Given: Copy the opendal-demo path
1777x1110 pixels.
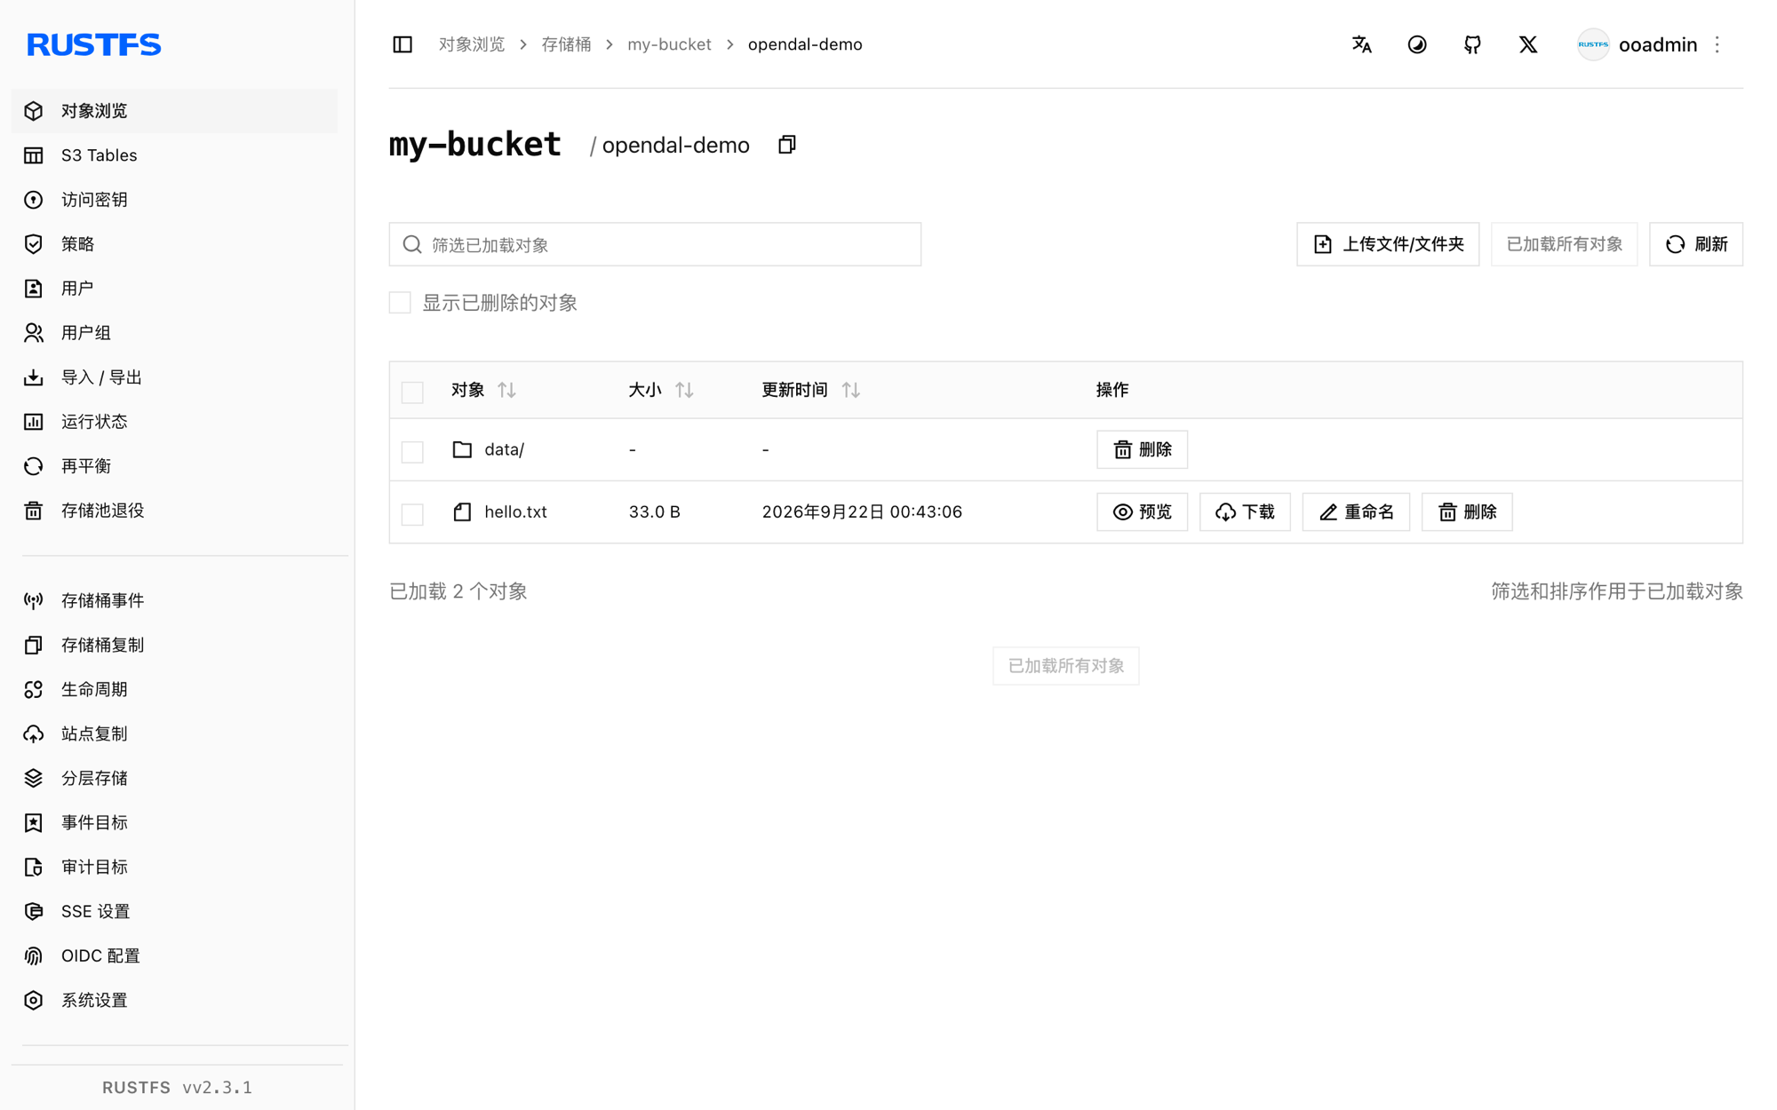Looking at the screenshot, I should coord(786,145).
